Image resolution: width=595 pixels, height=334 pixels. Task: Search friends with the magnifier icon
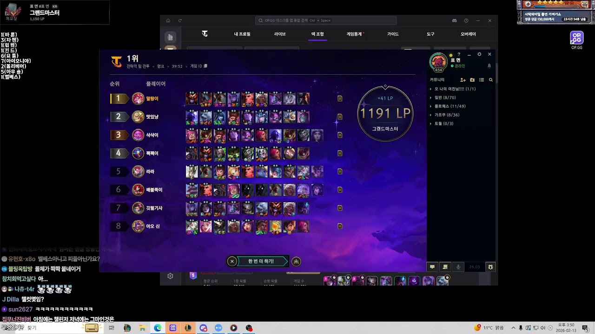(490, 80)
